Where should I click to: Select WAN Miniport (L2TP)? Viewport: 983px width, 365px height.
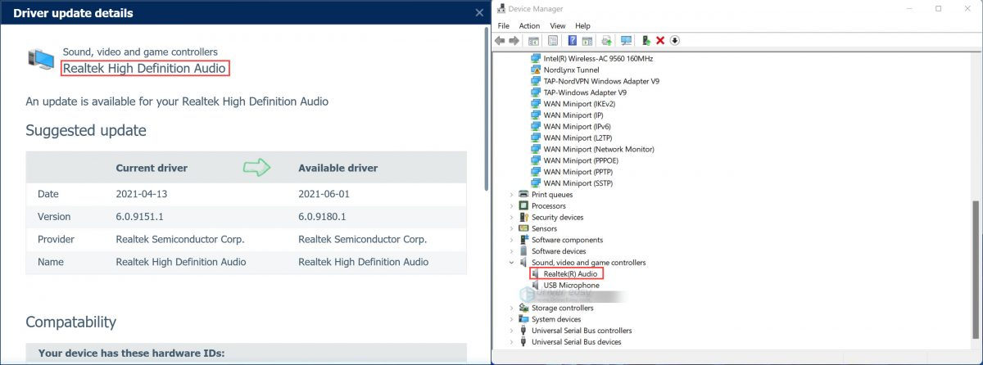pyautogui.click(x=578, y=138)
